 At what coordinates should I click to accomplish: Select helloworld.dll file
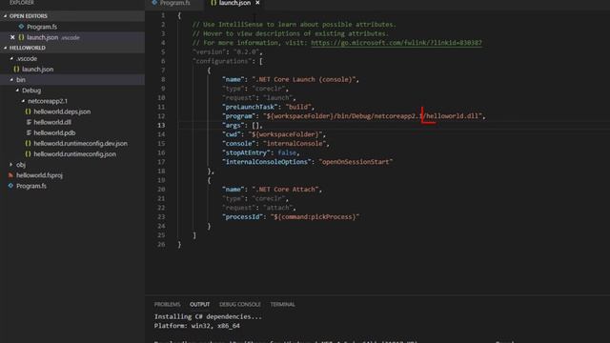click(52, 122)
